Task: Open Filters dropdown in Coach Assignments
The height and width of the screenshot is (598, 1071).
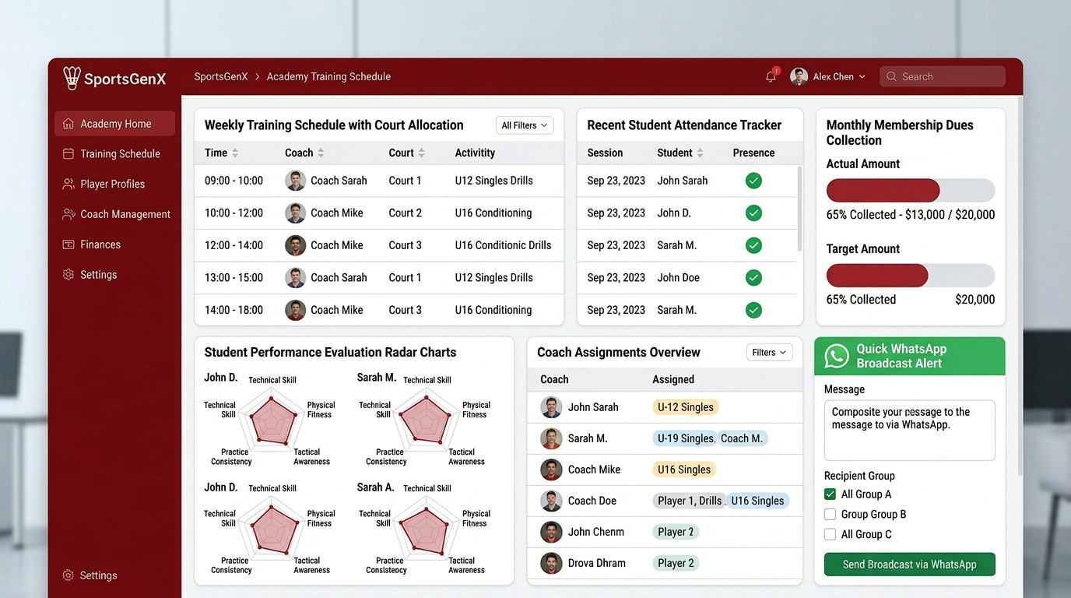Action: click(769, 353)
